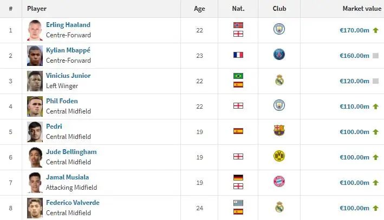Viewport: 384px width, 220px height.
Task: Click Jamal Musiala's portrait thumbnail
Action: pyautogui.click(x=35, y=182)
